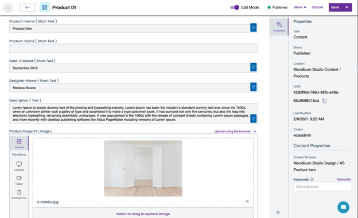
Task: Click the 4-interior.jpg image thumbnail
Action: [x=143, y=168]
